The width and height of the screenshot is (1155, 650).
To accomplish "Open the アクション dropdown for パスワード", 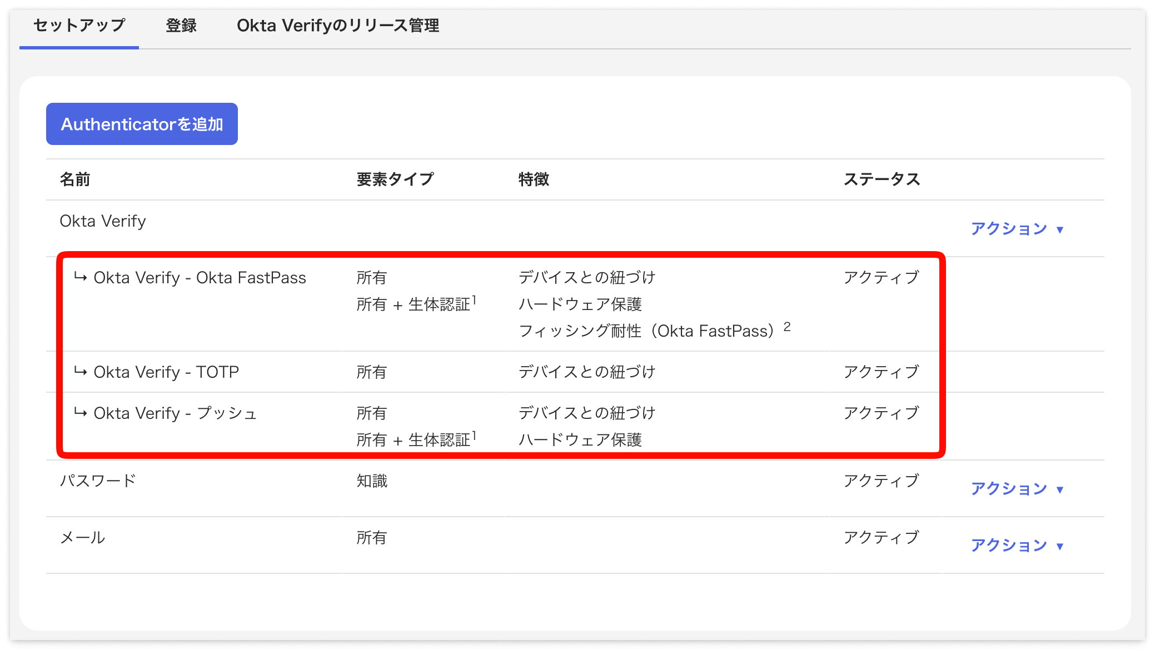I will point(1017,489).
